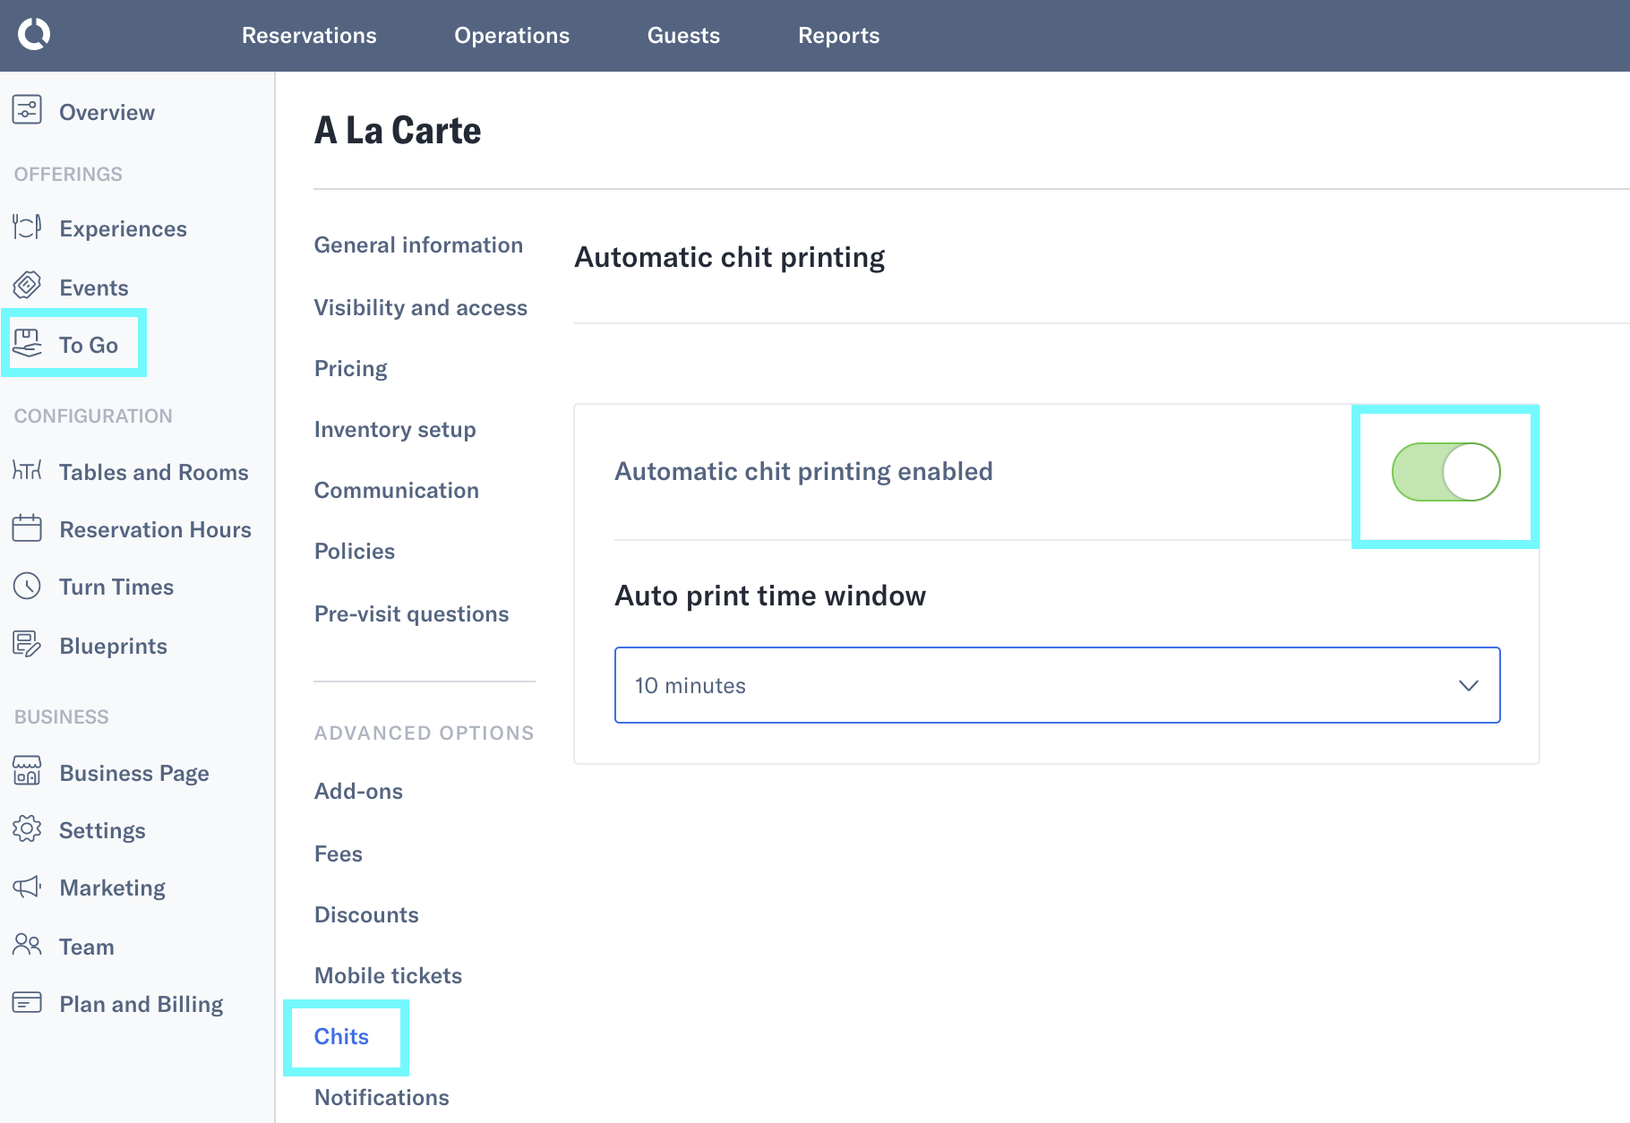The image size is (1630, 1123).
Task: Switch to the Operations top navigation item
Action: click(511, 36)
